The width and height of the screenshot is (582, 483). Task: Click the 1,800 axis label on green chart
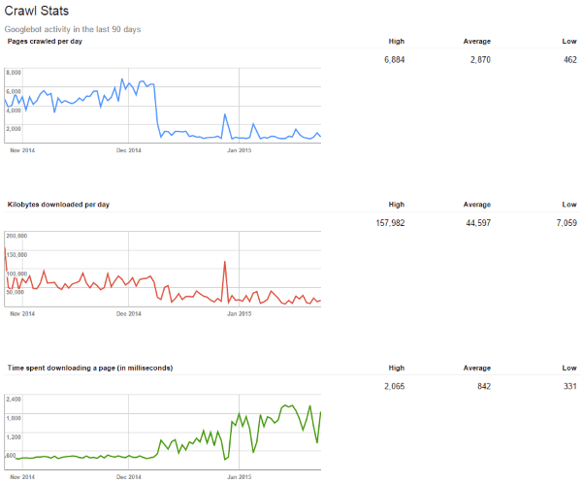click(x=14, y=418)
